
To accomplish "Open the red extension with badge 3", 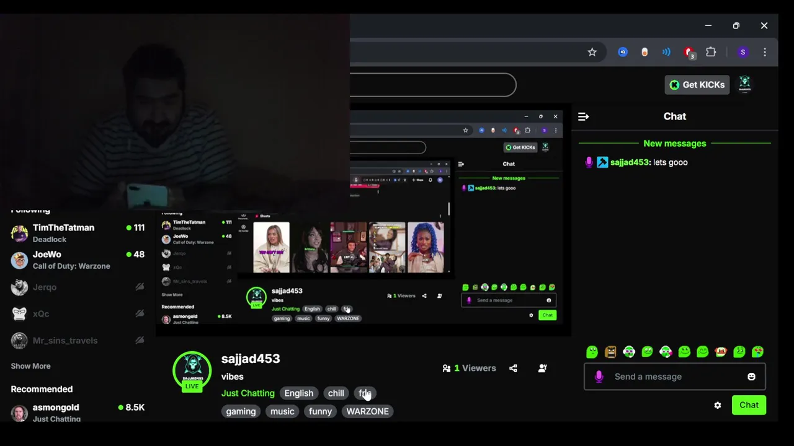I will click(x=689, y=53).
